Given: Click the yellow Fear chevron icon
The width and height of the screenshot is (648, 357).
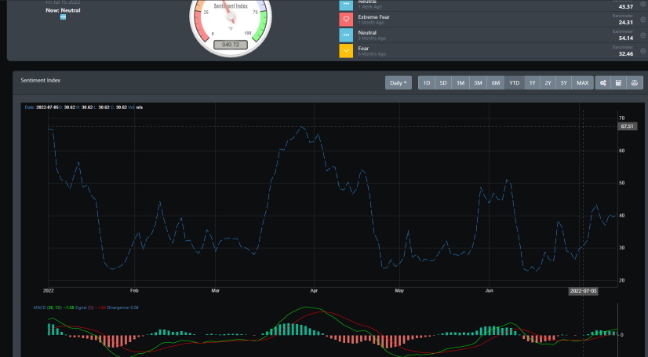Looking at the screenshot, I should [346, 51].
